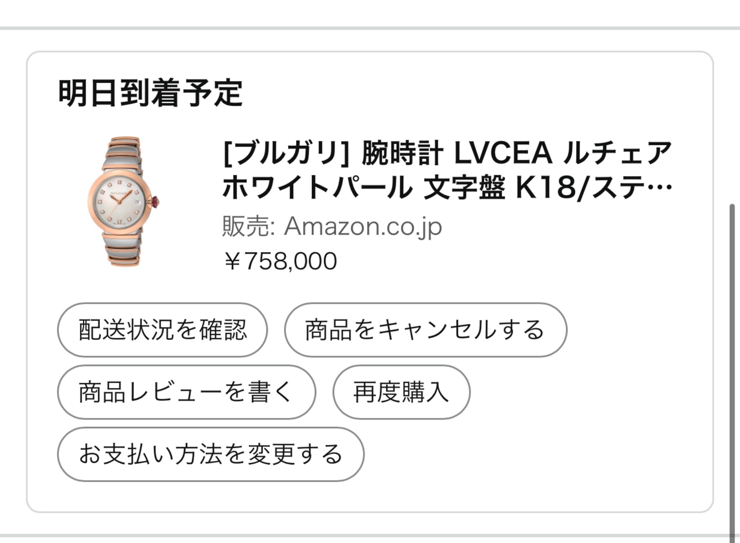Click the ルチェア text in the title
740x543 pixels.
[x=617, y=153]
